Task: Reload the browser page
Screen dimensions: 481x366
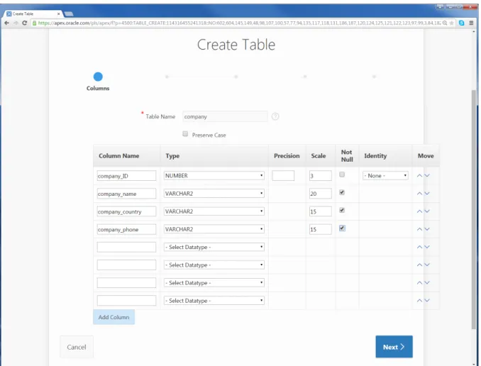Action: tap(25, 23)
